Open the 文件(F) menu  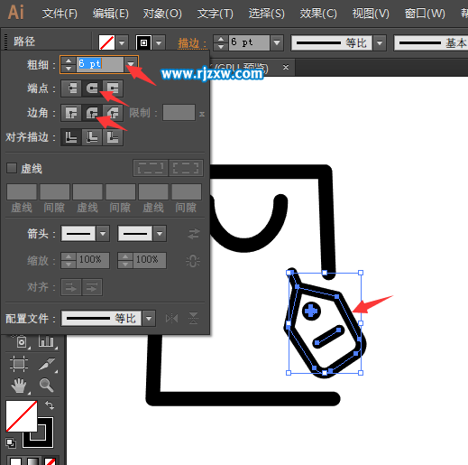[60, 14]
